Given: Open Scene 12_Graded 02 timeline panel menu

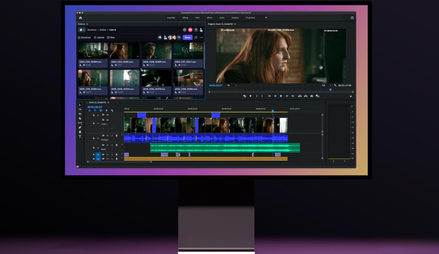Looking at the screenshot, I should click(108, 103).
